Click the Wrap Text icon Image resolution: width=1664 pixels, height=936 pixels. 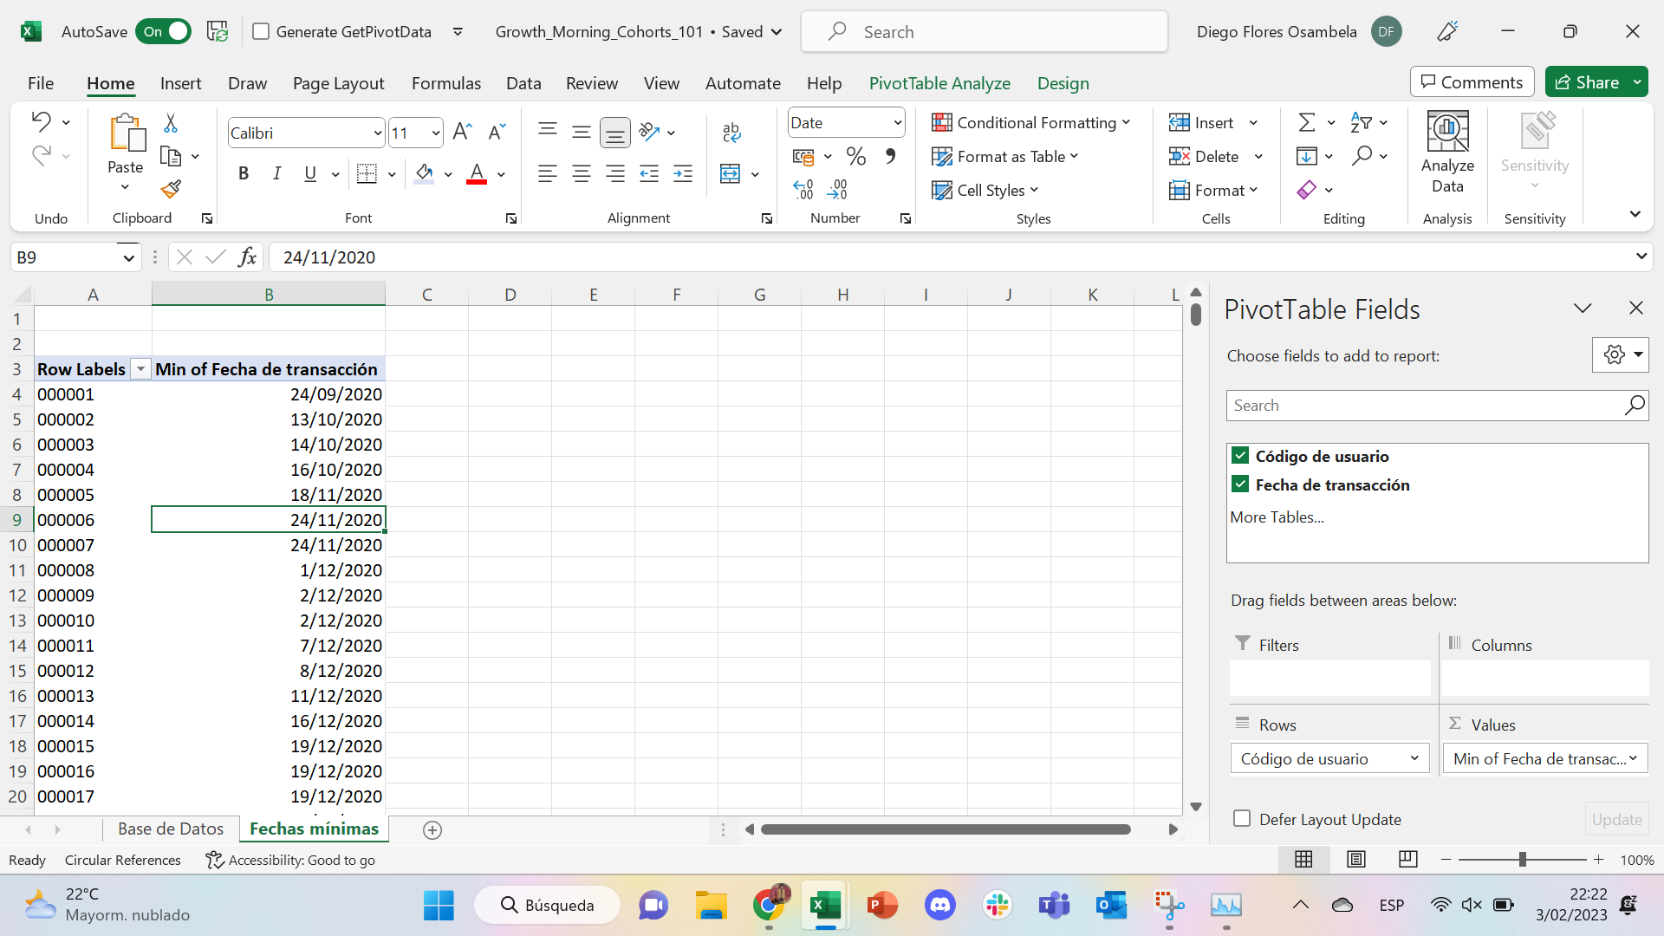point(731,132)
